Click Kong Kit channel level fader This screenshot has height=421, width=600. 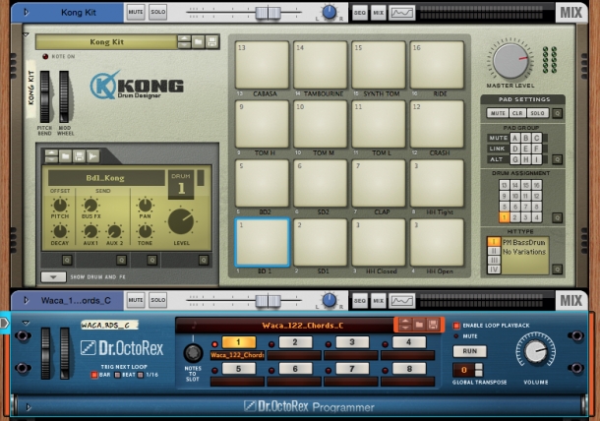point(268,13)
